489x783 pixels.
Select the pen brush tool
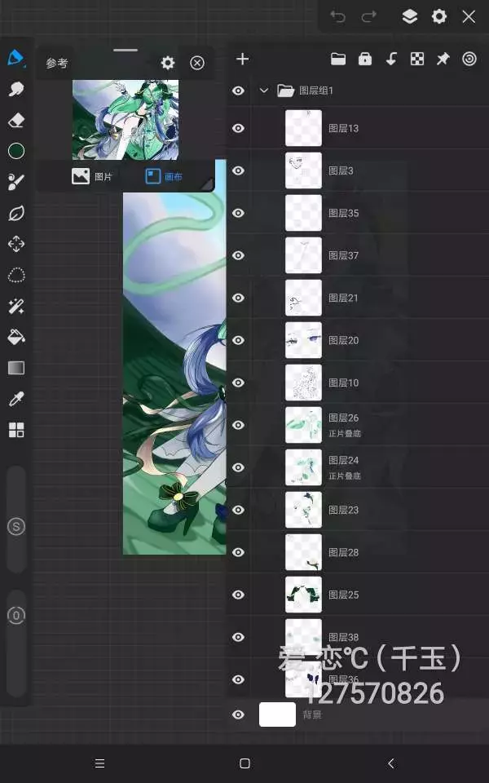(16, 58)
